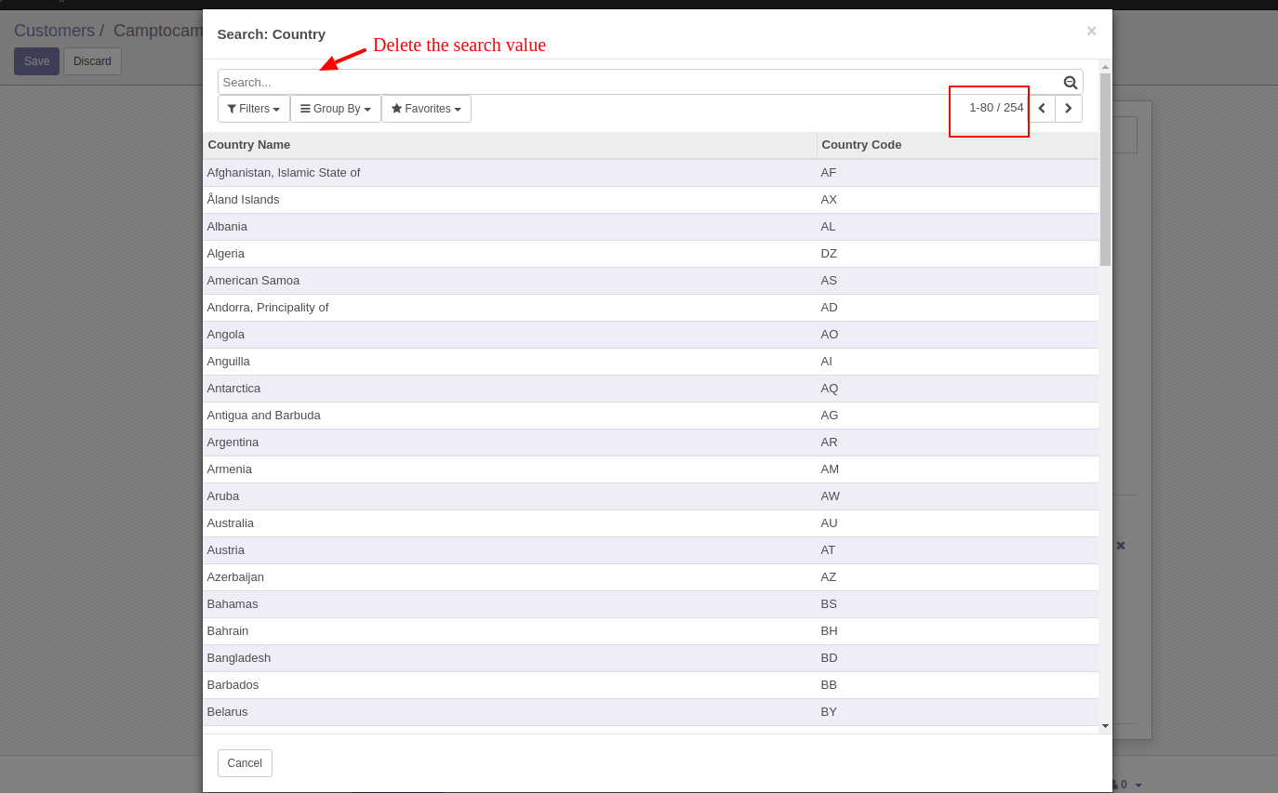This screenshot has height=793, width=1278.
Task: Select the row for Belarus
Action: (x=465, y=711)
